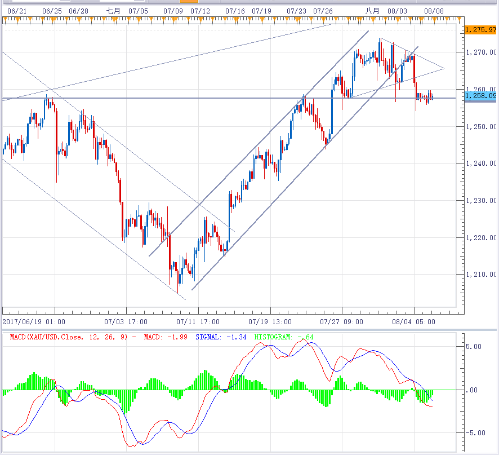Image resolution: width=499 pixels, height=455 pixels.
Task: Click the green HISTOGRAM label
Action: 284,337
